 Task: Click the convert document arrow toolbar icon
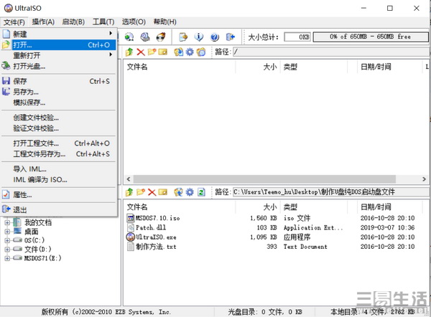(x=183, y=37)
